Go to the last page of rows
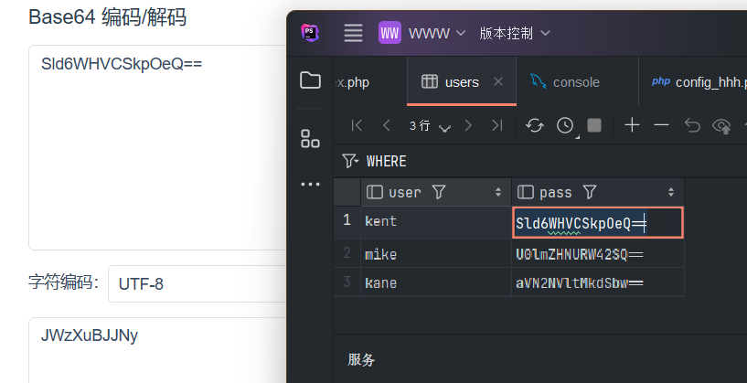The width and height of the screenshot is (747, 383). tap(496, 125)
